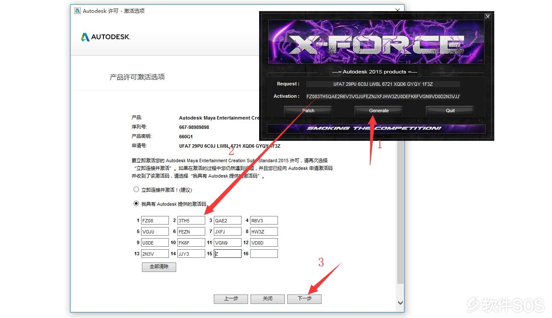The height and width of the screenshot is (318, 552).
Task: Click activation box 9 containing U0DE
Action: pos(155,243)
